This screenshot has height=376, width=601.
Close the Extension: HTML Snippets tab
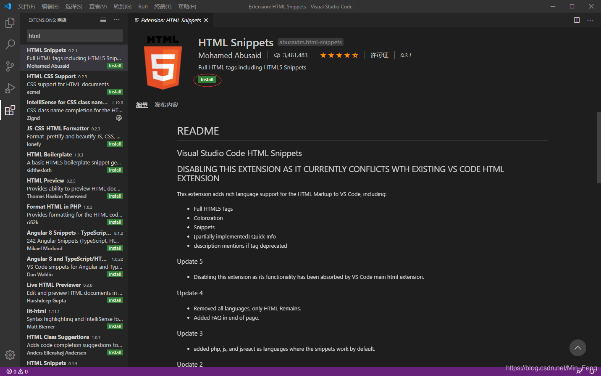point(206,20)
